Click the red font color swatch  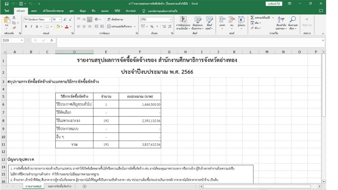point(66,27)
